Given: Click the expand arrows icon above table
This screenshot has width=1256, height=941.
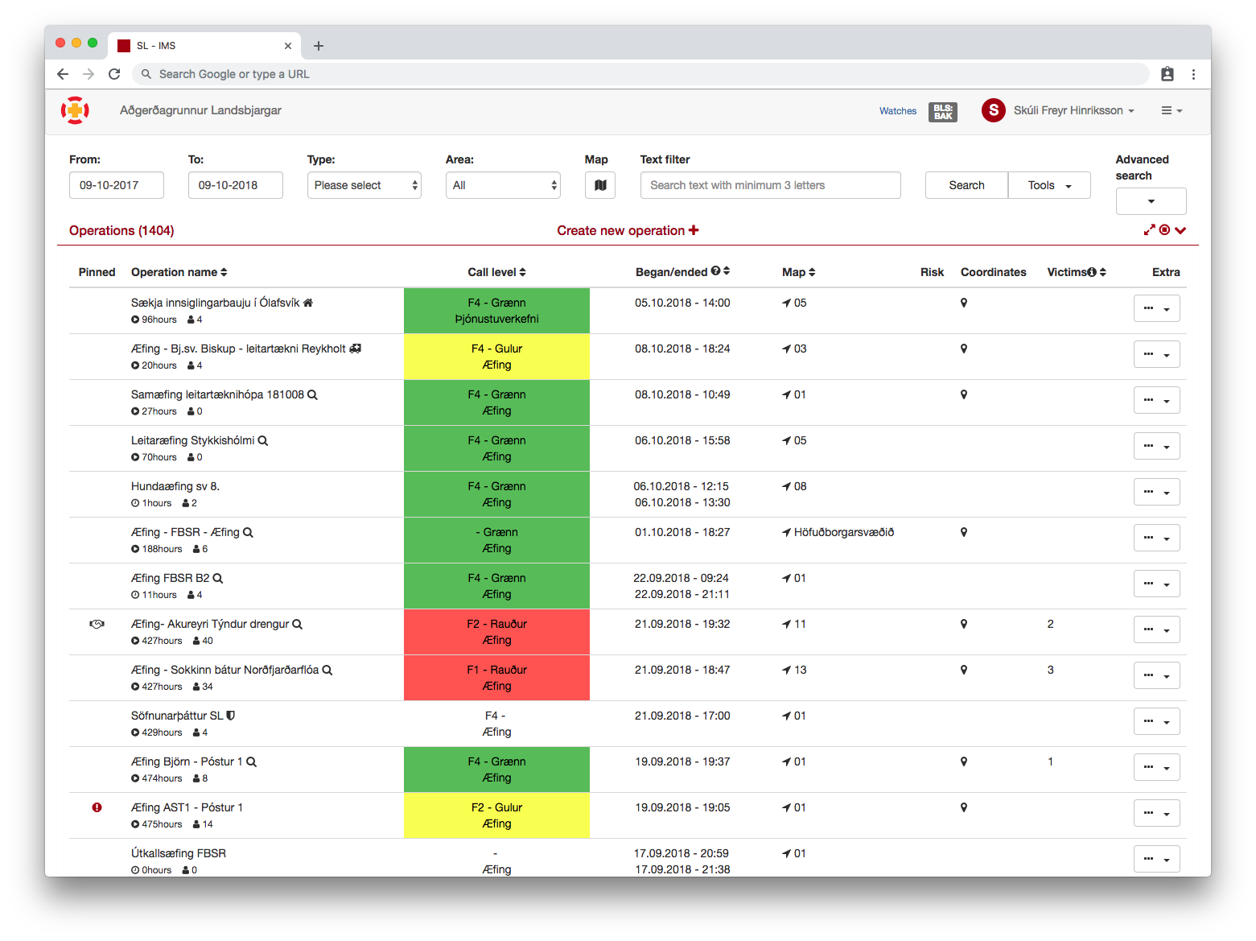Looking at the screenshot, I should 1149,230.
